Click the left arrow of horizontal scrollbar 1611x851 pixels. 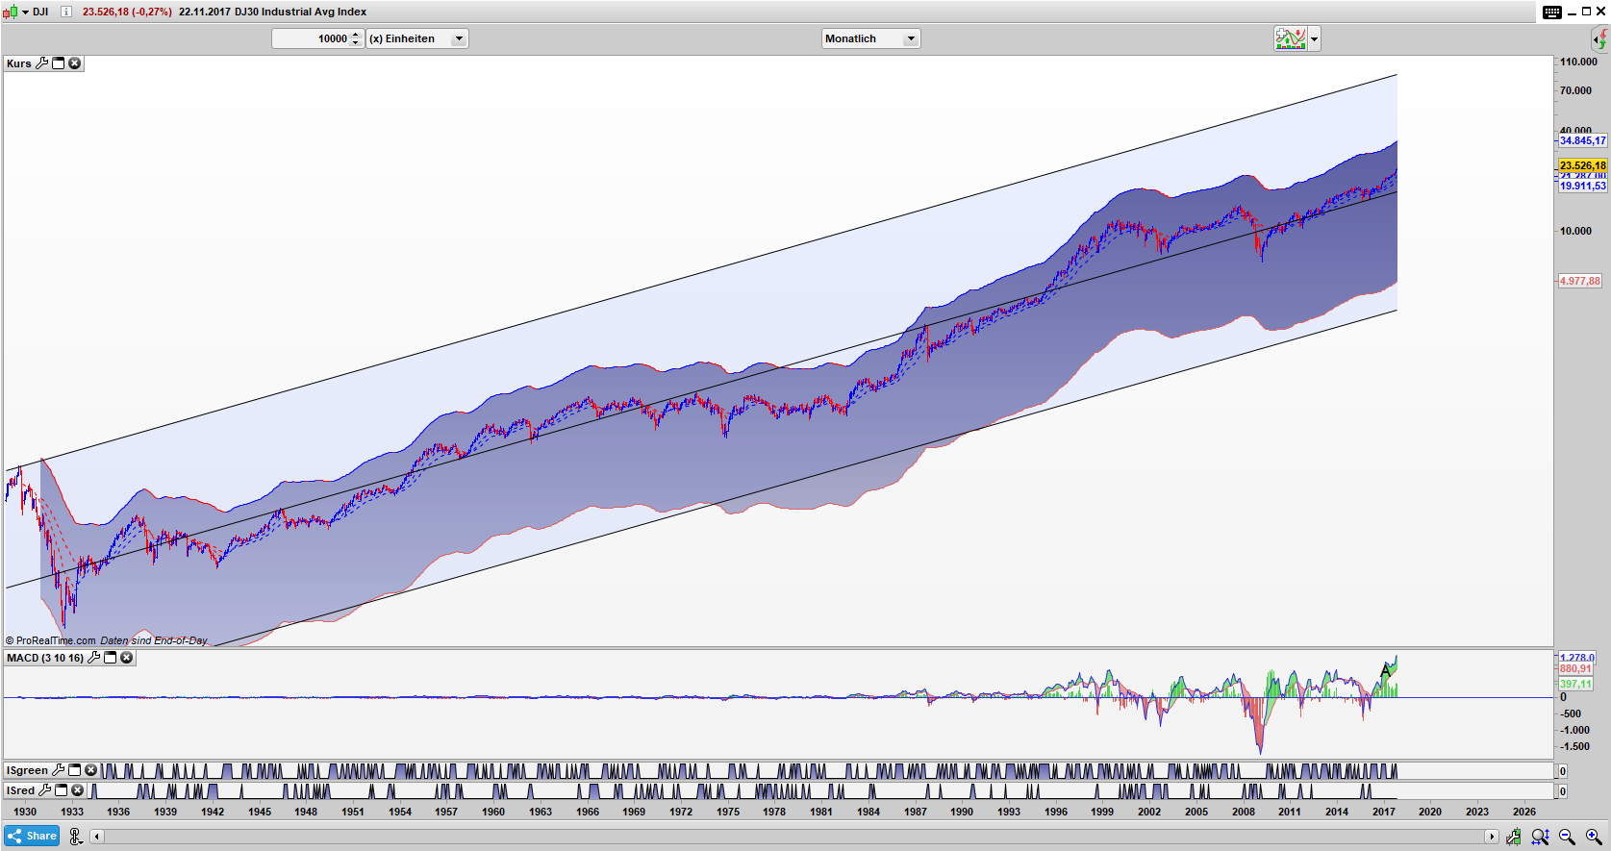click(97, 837)
